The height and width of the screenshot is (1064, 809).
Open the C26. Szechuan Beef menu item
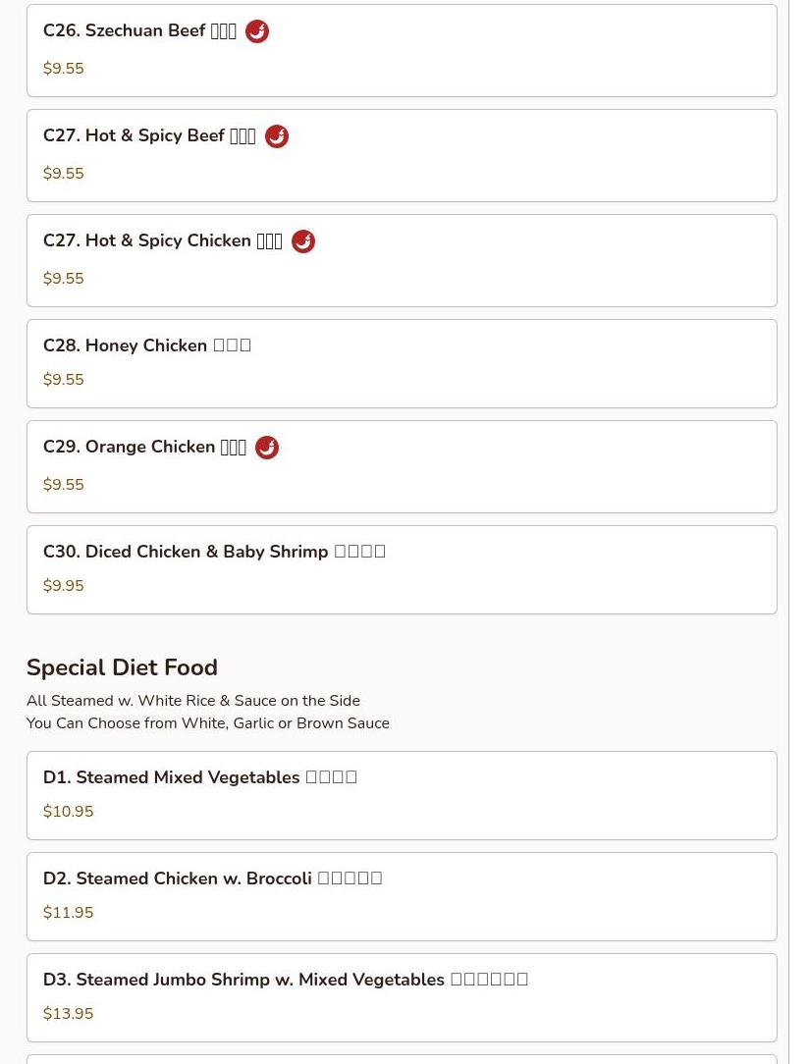coord(402,51)
